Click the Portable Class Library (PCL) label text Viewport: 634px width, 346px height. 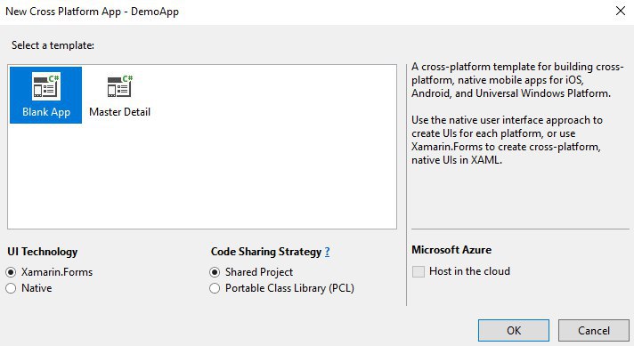(289, 288)
